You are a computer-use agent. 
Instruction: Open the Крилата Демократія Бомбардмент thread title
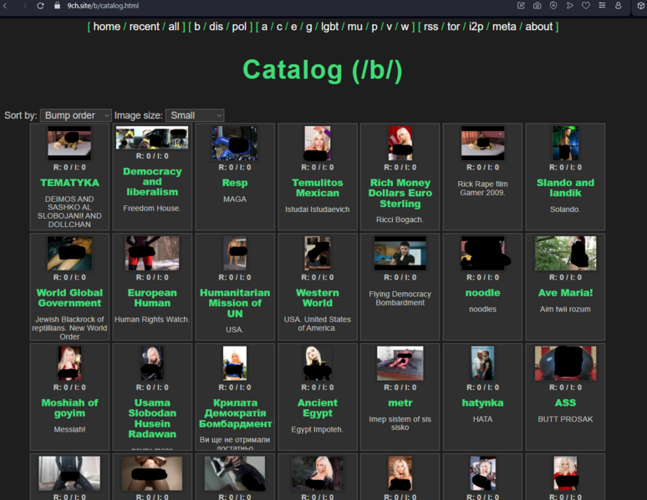(x=235, y=413)
